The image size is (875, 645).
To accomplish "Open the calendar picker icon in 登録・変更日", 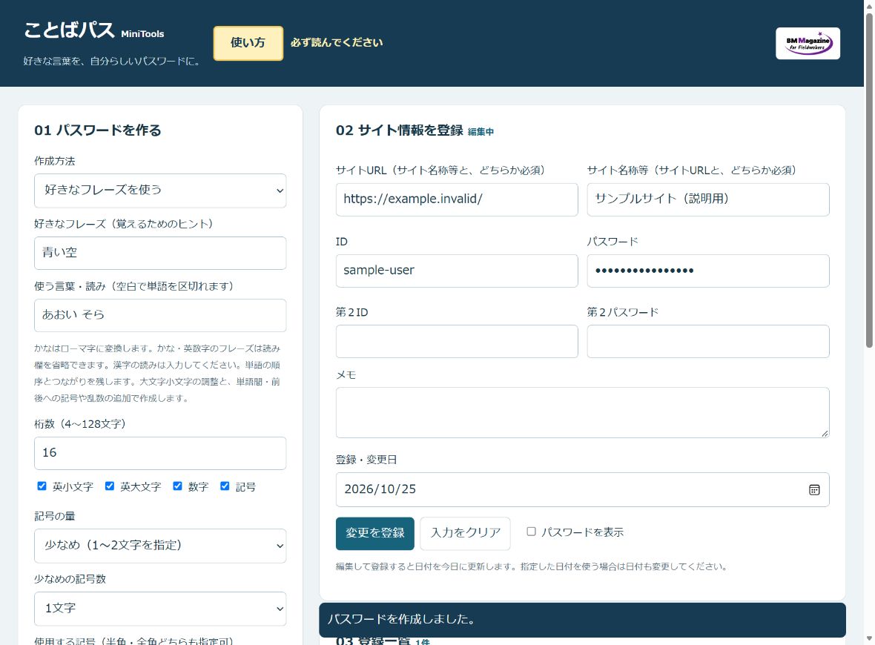I will tap(814, 489).
